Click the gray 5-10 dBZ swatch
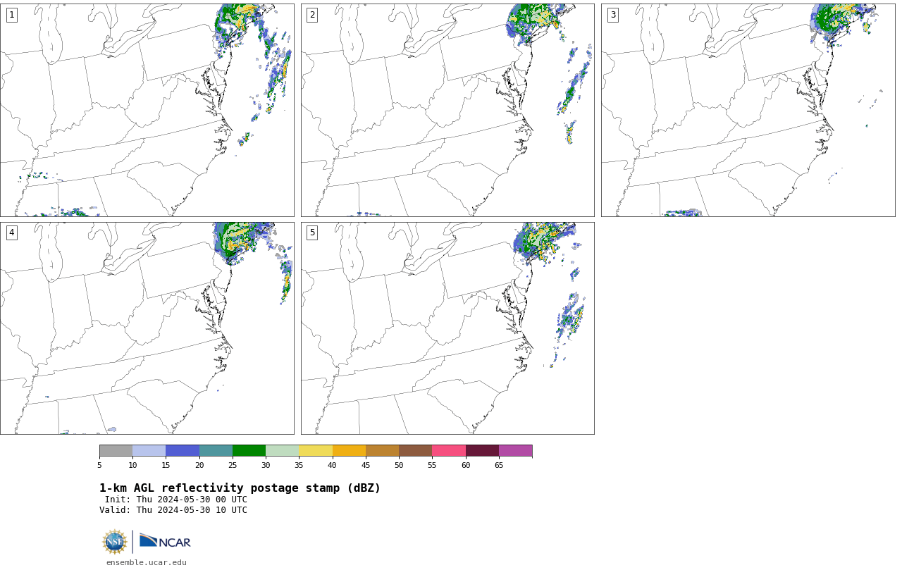Screen dimensions: 902x570 coord(116,451)
